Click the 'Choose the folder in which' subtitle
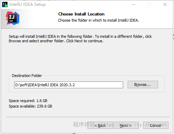The image size is (174, 134). point(98,20)
